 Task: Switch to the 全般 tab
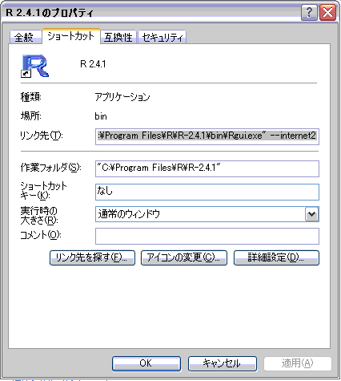(x=26, y=37)
